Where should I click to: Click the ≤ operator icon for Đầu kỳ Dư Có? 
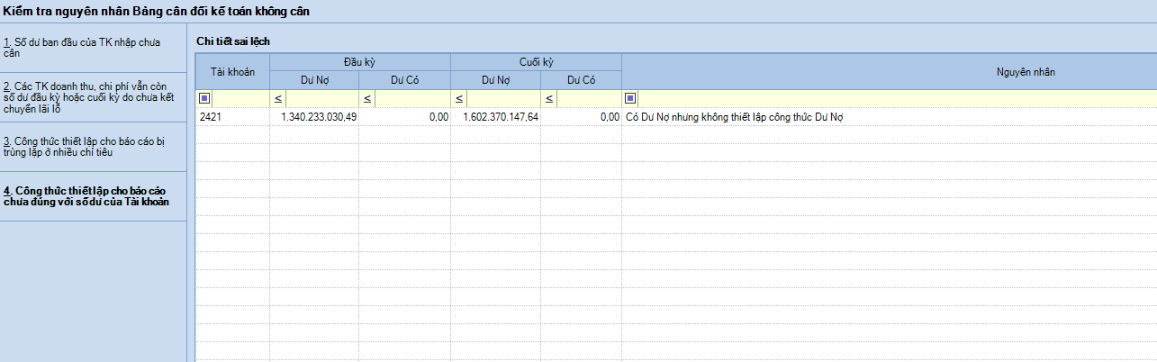point(367,98)
